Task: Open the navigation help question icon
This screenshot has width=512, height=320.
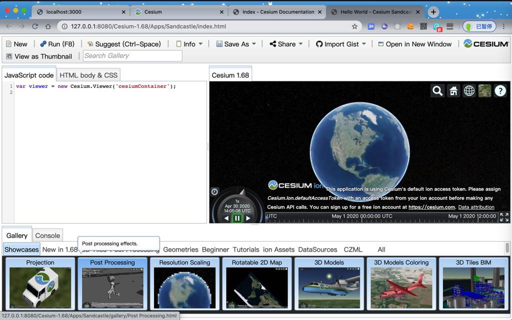Action: click(500, 90)
